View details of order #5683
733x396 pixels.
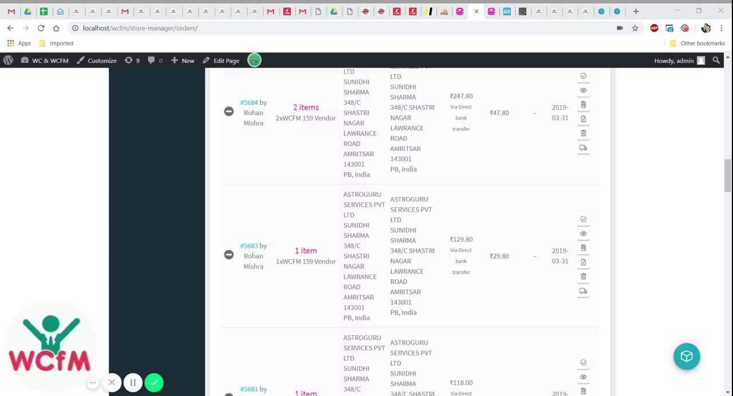pos(583,233)
